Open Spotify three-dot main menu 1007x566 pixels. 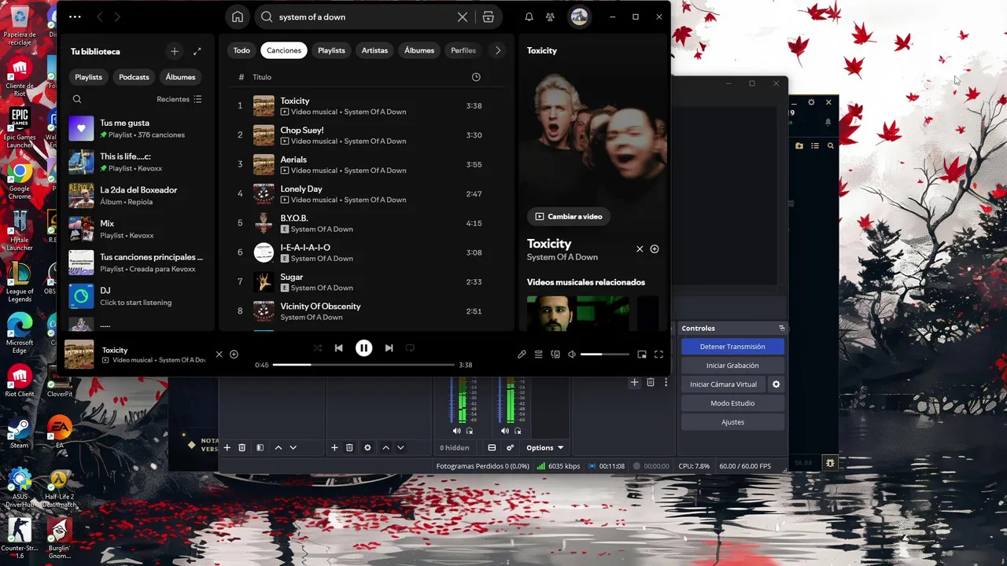point(75,17)
